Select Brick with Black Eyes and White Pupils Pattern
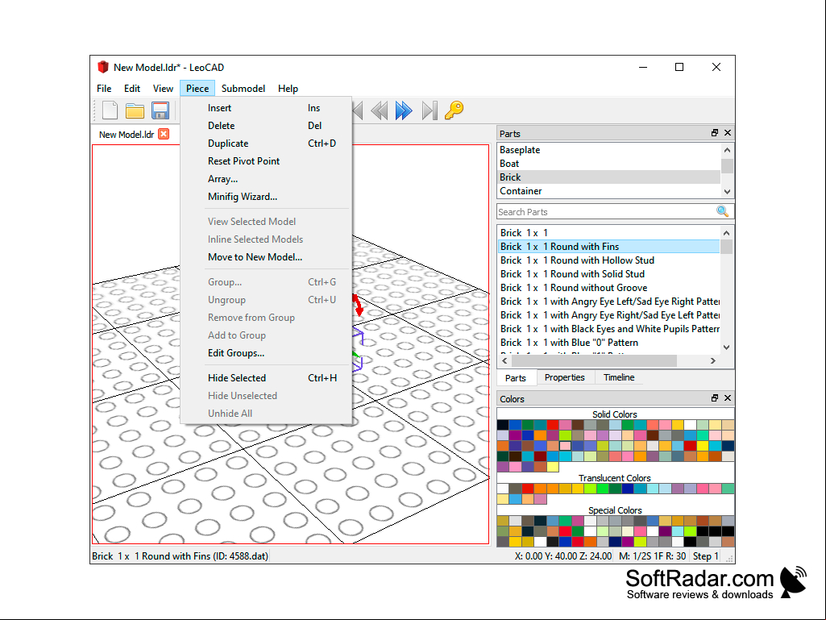The image size is (826, 620). pyautogui.click(x=609, y=328)
